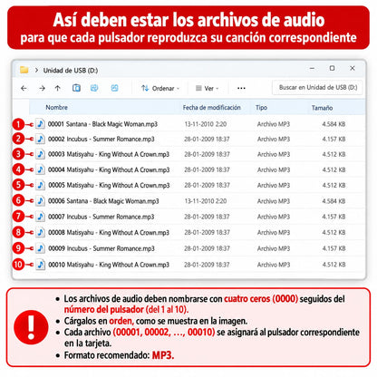Go back with the left arrow button
The image size is (377, 377).
pos(24,88)
